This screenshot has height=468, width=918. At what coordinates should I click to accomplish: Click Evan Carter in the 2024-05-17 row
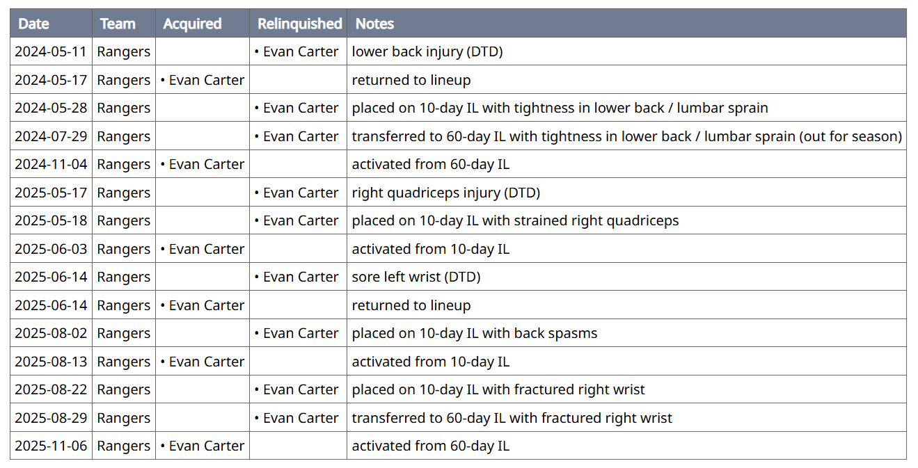click(207, 80)
